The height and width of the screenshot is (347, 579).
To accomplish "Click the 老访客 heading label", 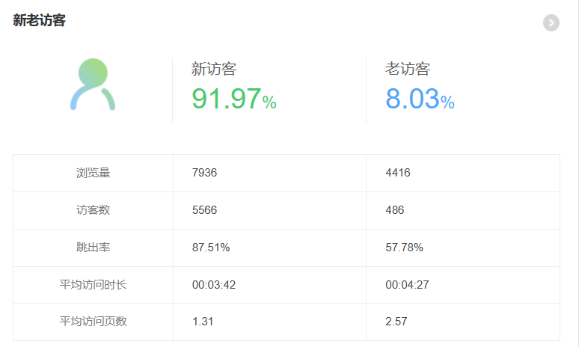I will [x=408, y=69].
